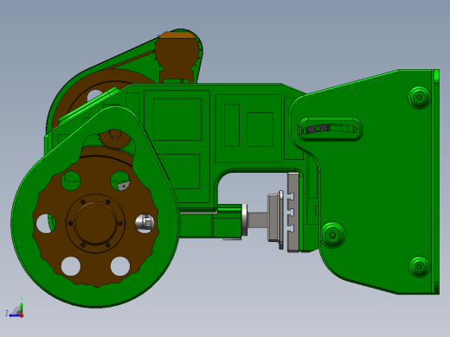450x337 pixels.
Task: Select the bolt at the lower-left of the side plate
Action: 333,235
